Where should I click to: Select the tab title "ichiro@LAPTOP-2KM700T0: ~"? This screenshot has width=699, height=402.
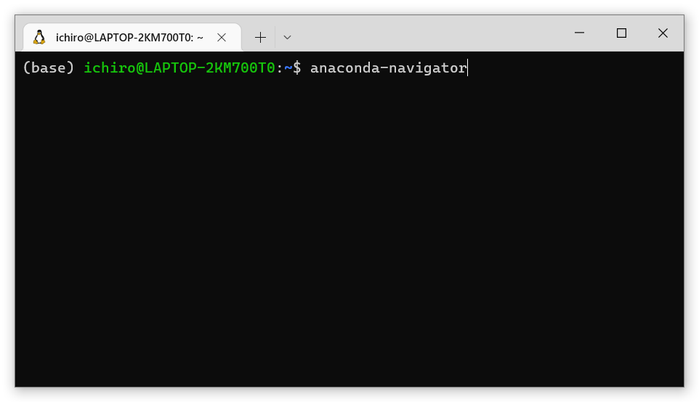129,37
